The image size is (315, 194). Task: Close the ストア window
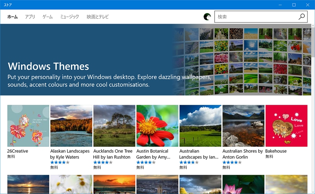point(308,5)
